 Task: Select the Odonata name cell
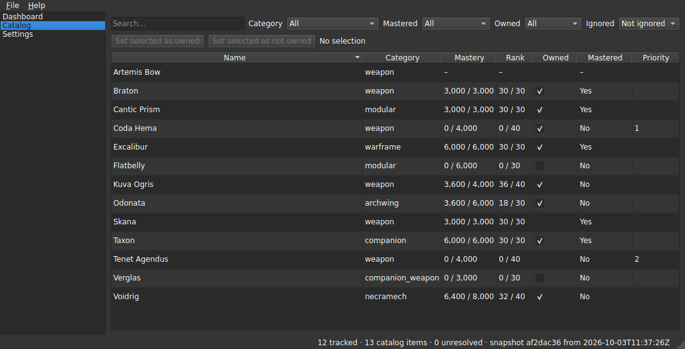point(237,203)
